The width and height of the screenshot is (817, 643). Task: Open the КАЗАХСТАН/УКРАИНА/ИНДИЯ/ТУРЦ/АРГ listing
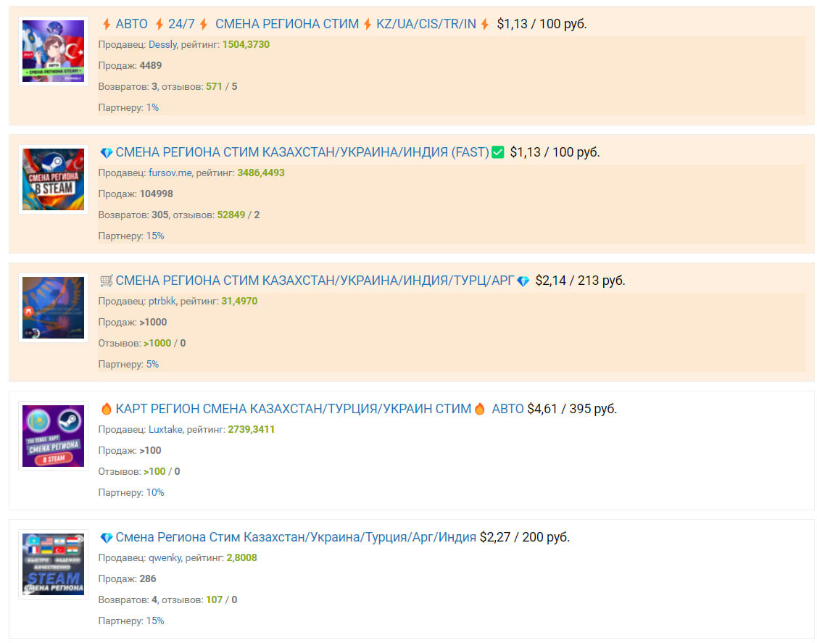click(x=315, y=281)
